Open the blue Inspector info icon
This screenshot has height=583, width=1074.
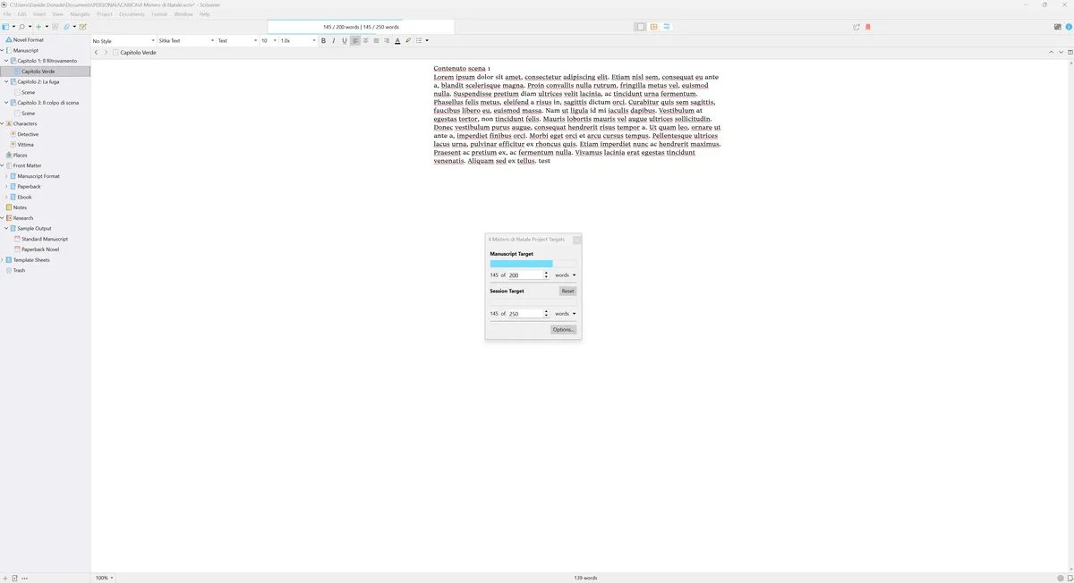[x=1069, y=27]
